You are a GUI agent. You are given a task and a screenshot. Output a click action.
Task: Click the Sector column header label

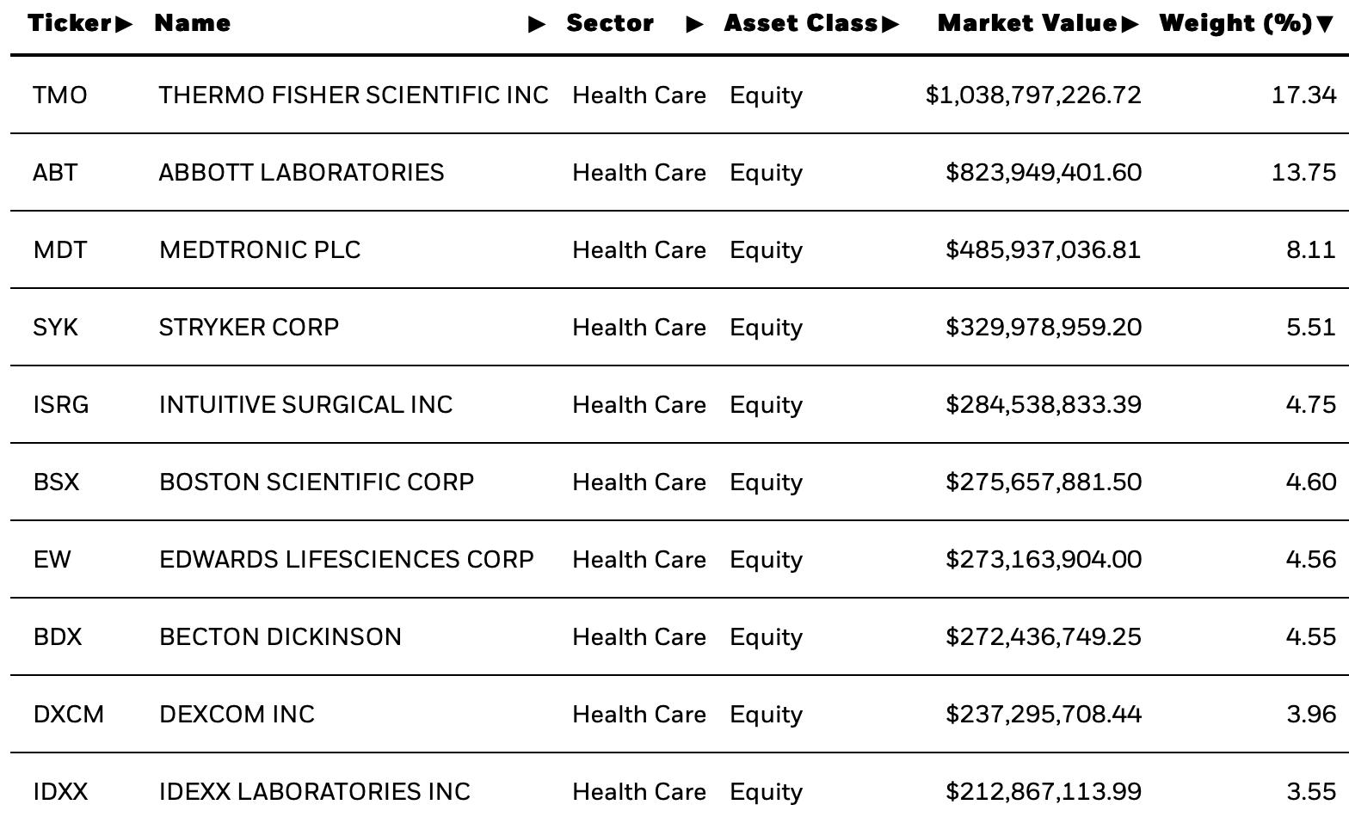[x=610, y=23]
